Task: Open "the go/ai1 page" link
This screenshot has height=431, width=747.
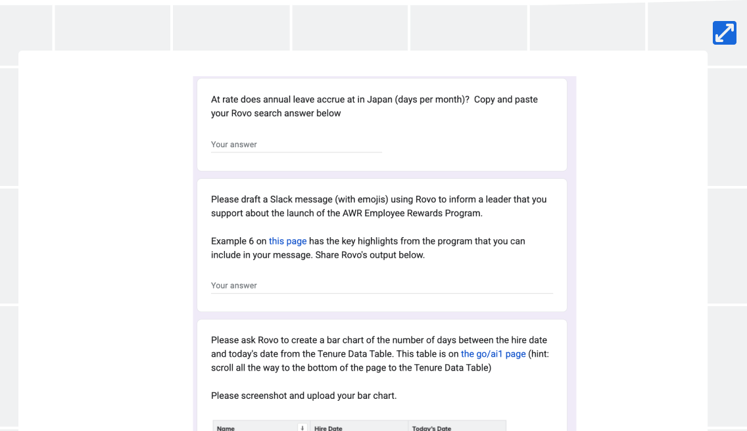Action: click(493, 354)
